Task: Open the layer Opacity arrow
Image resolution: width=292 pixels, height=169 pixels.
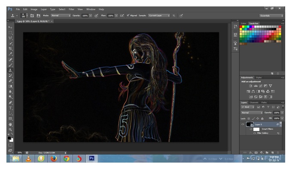Action: (x=282, y=113)
